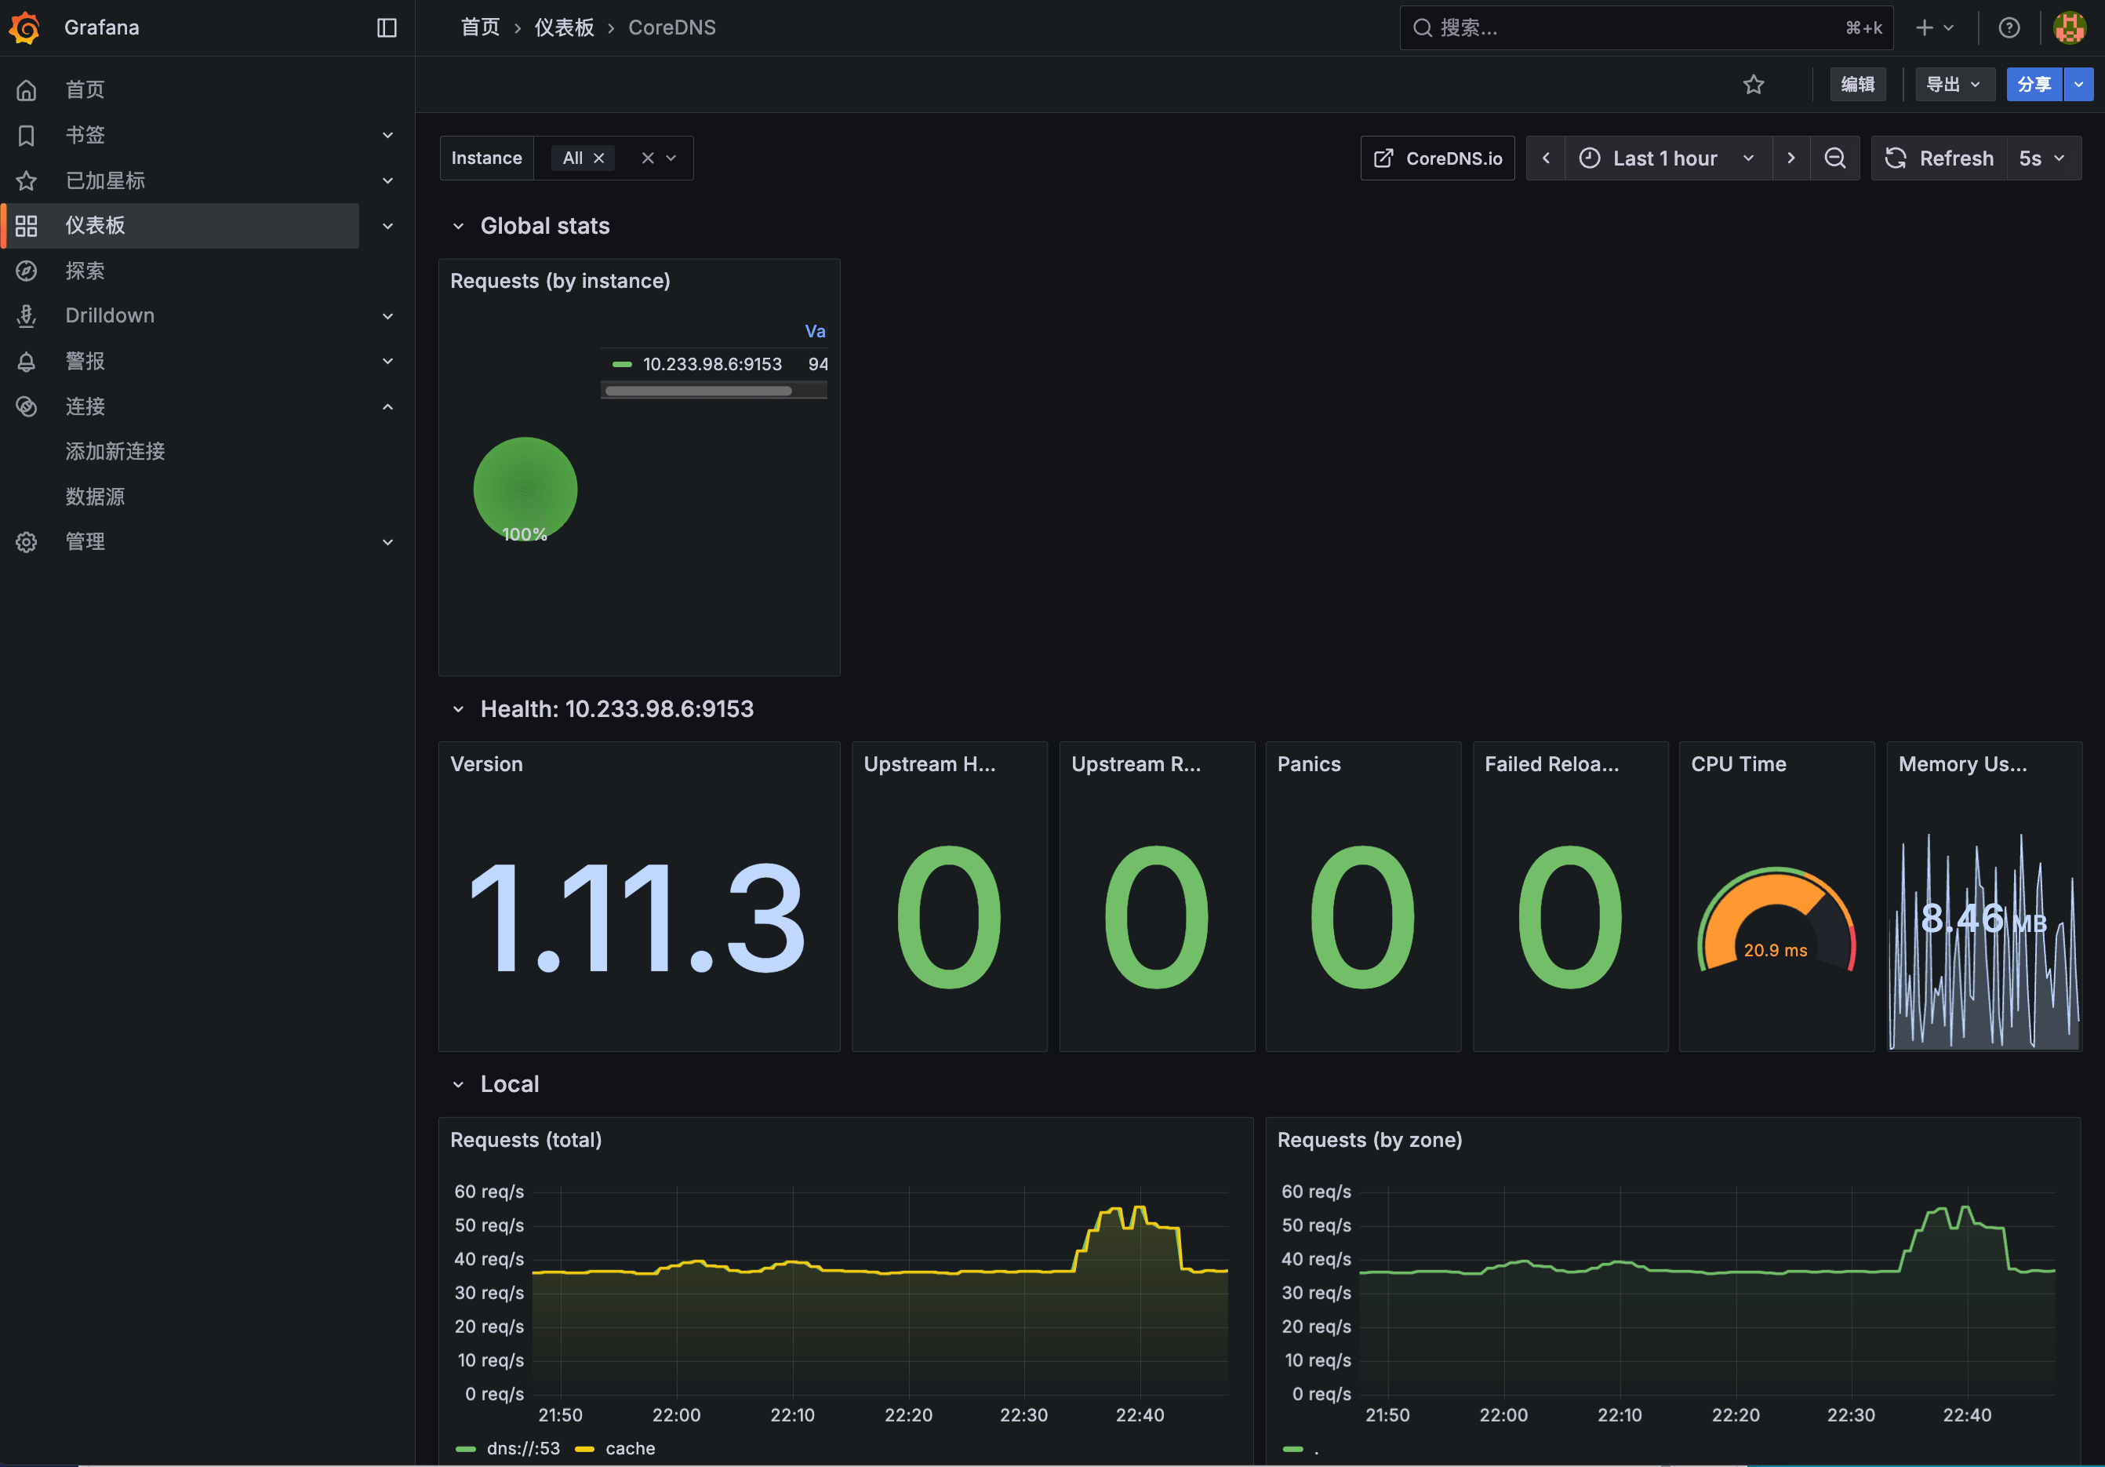The height and width of the screenshot is (1467, 2105).
Task: Toggle cache series in Requests total legend
Action: click(x=629, y=1447)
